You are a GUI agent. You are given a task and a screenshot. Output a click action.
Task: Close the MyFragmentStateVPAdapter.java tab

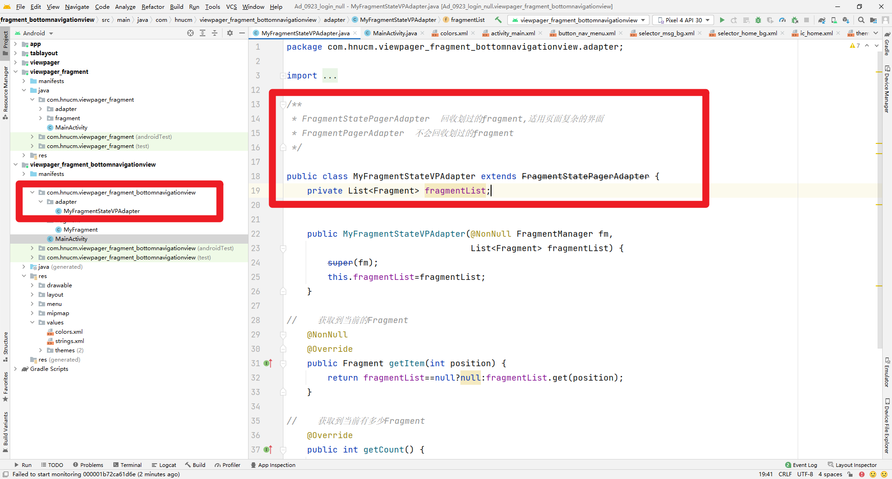[x=355, y=33]
